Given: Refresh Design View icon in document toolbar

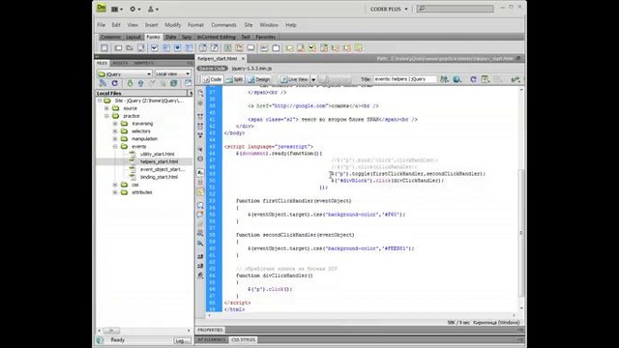Looking at the screenshot, I should tap(473, 79).
